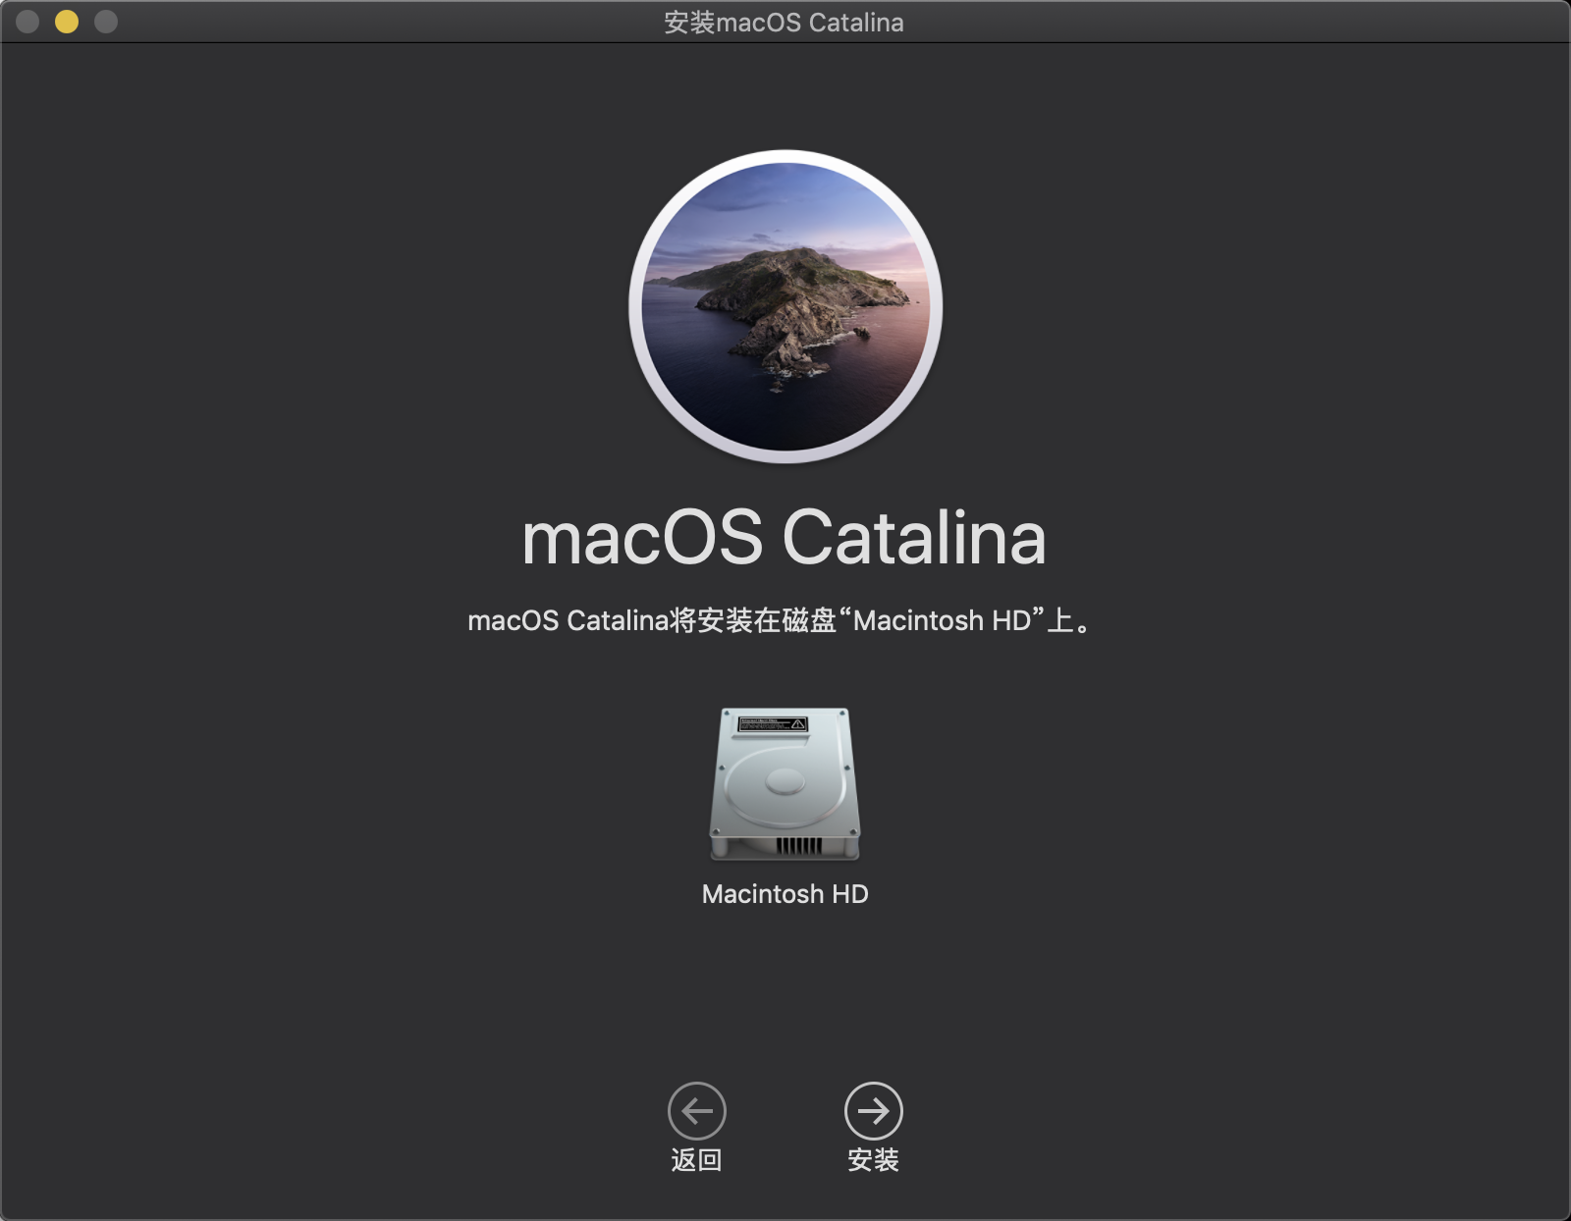Select the Macintosh HD hard drive icon
Screen dimensions: 1571x1221
pyautogui.click(x=785, y=784)
